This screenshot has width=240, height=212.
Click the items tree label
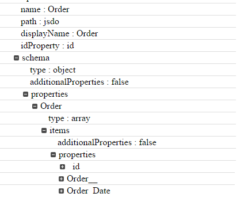point(59,130)
